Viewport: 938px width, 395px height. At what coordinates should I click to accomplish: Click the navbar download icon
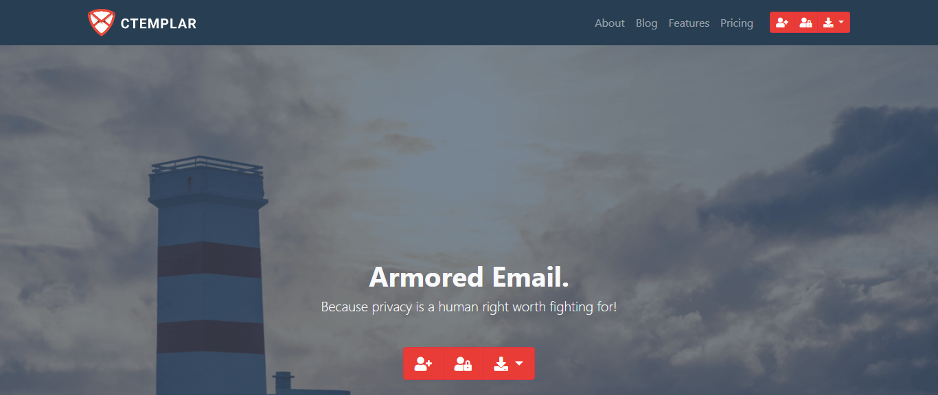point(829,23)
